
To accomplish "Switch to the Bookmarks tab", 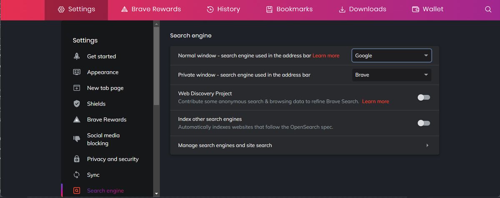I will click(x=289, y=9).
